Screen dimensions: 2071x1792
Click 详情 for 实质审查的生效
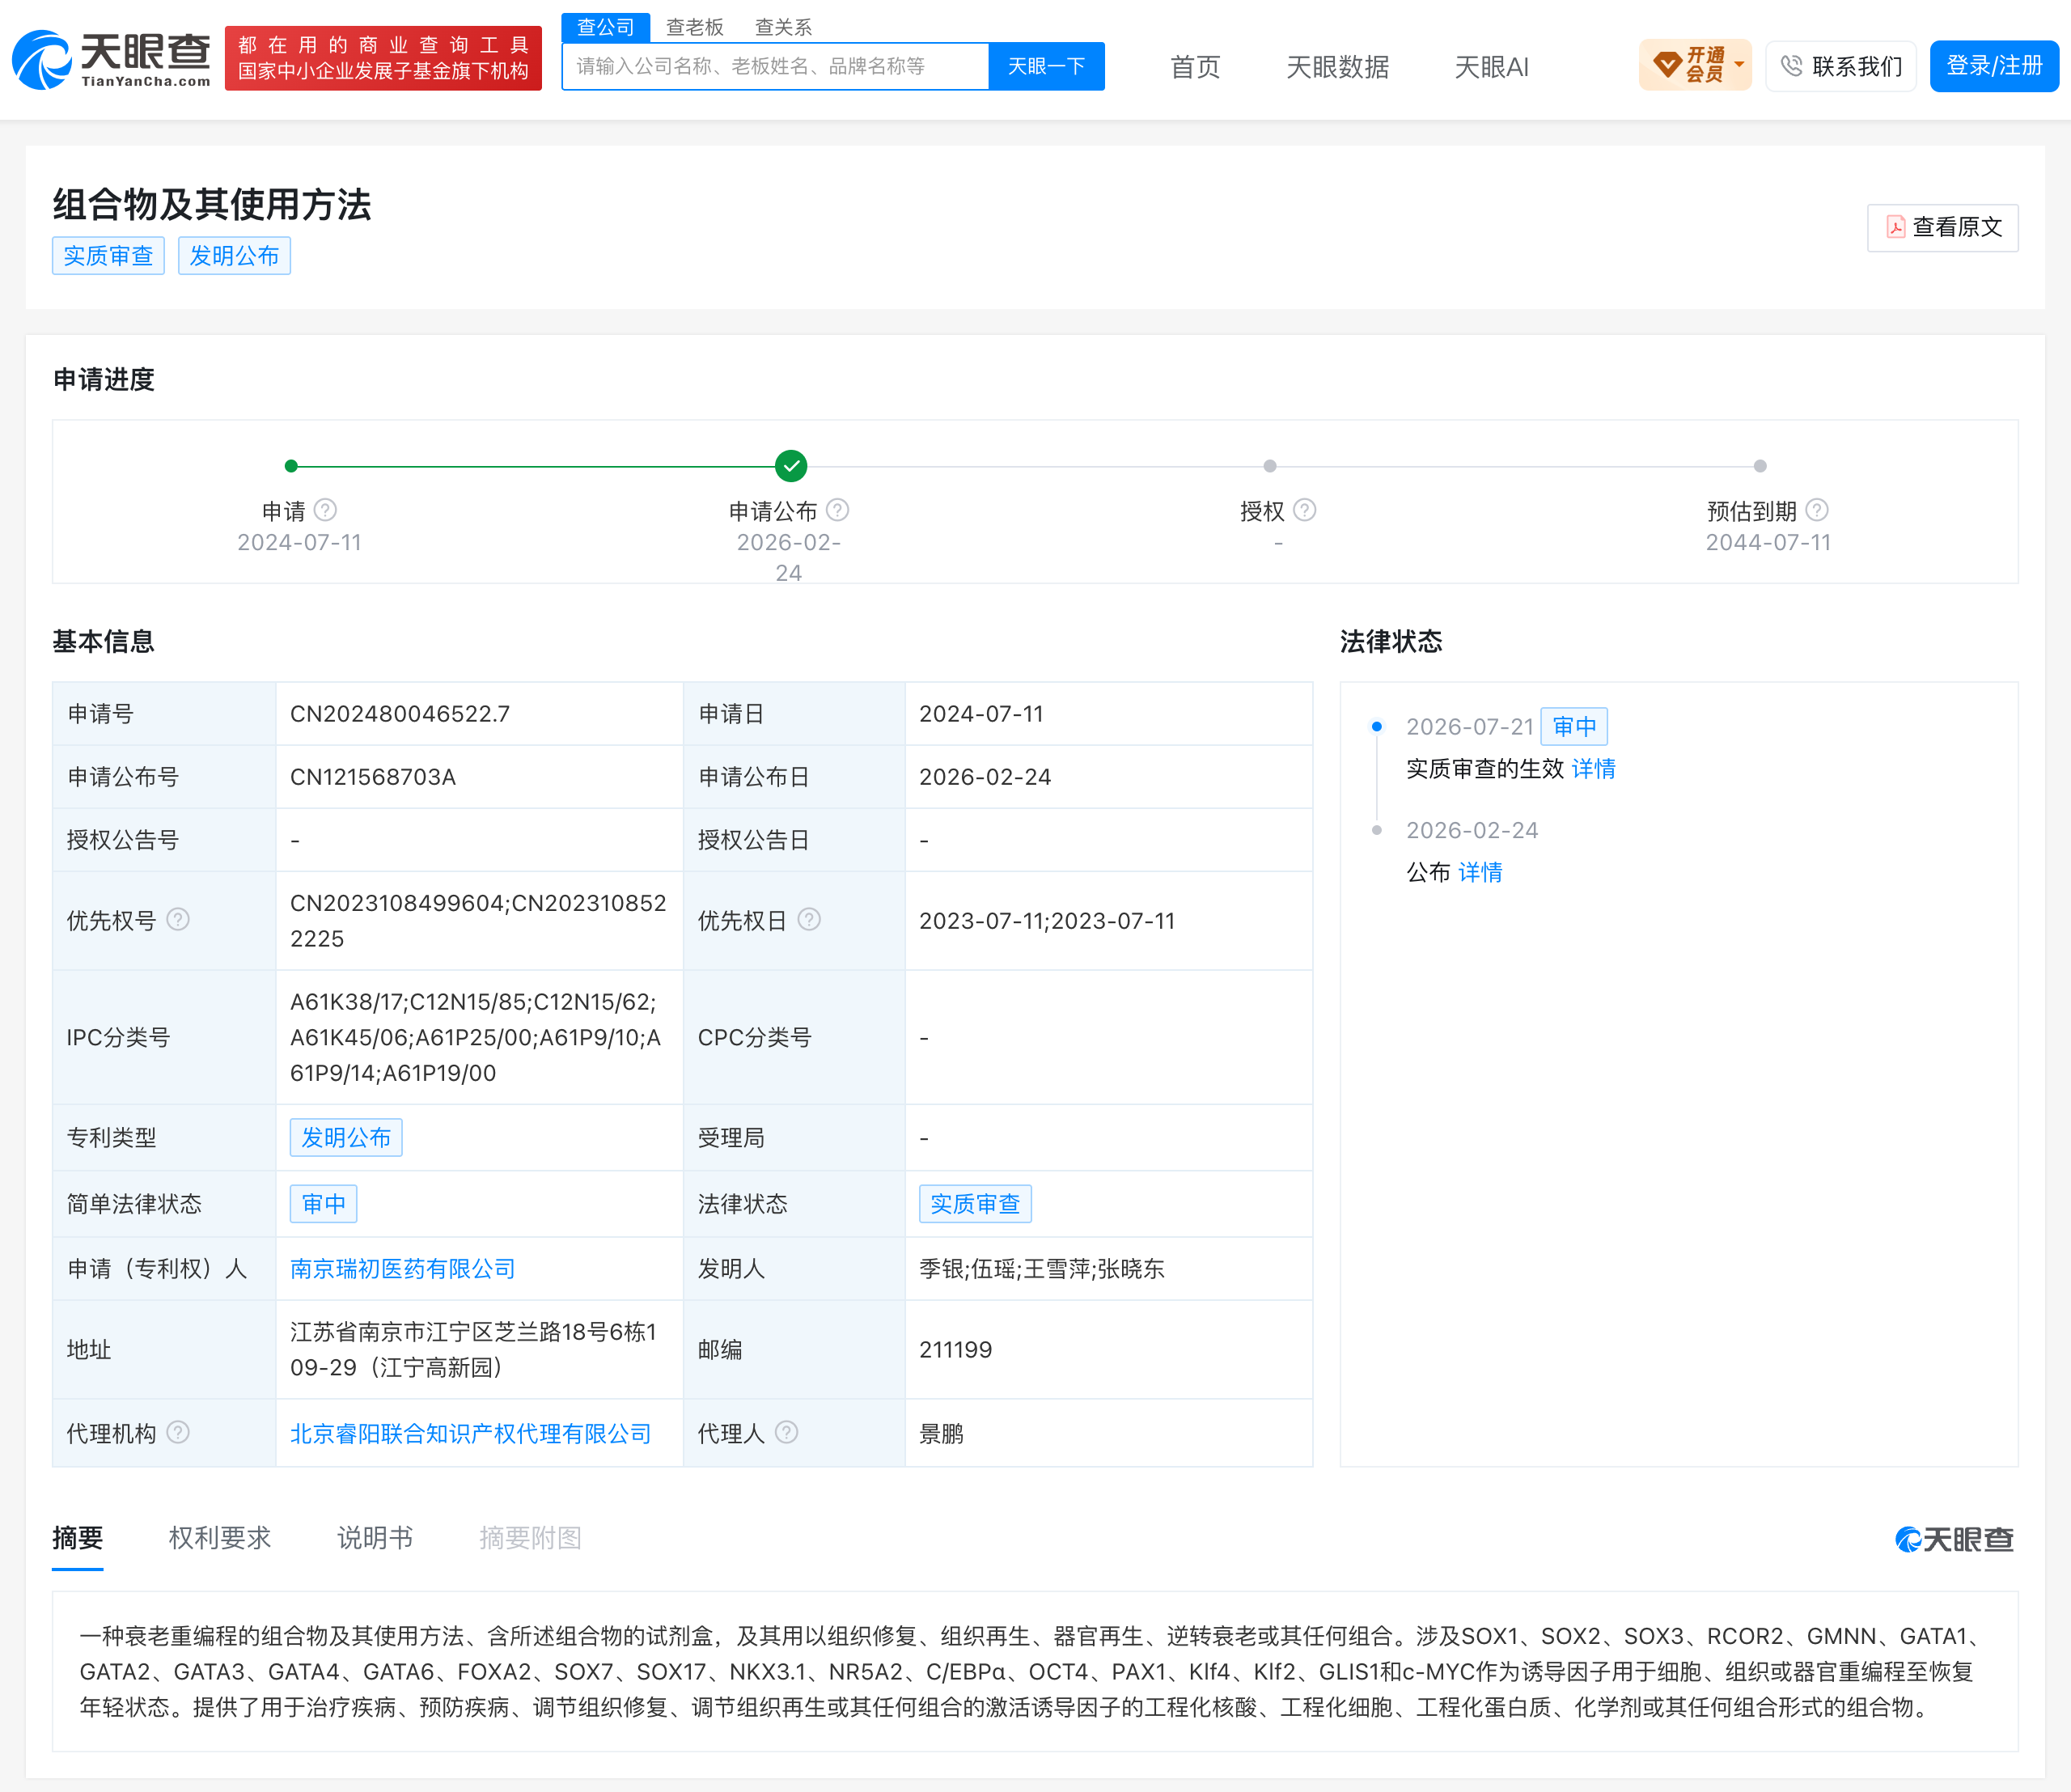(x=1593, y=769)
